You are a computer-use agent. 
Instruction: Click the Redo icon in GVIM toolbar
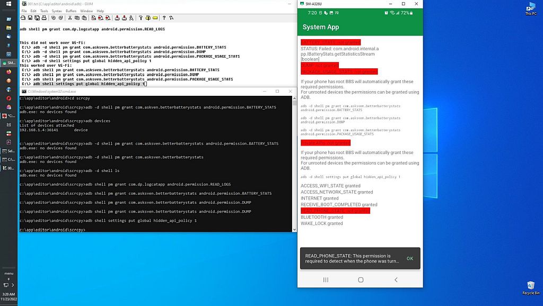click(x=60, y=17)
